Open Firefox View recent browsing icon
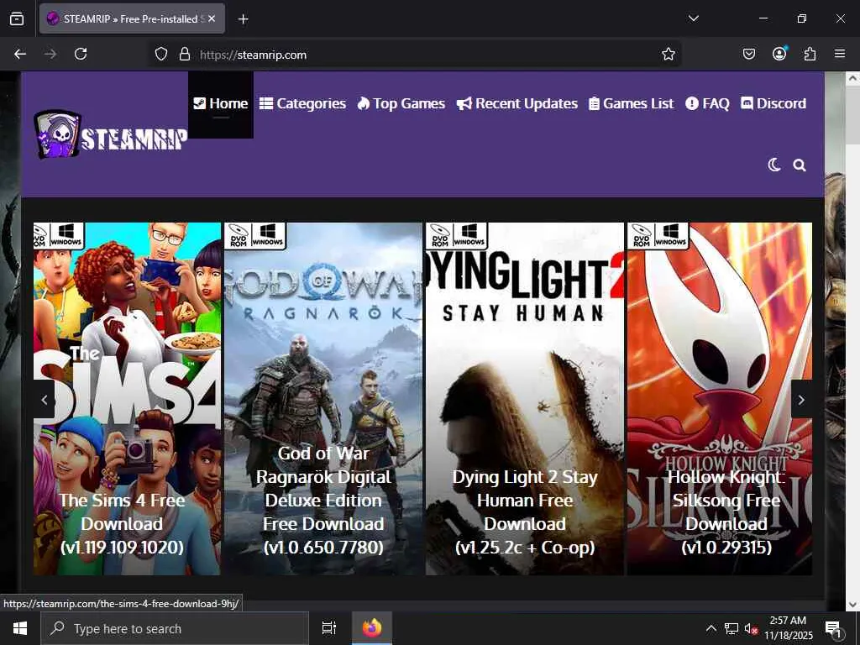The image size is (860, 645). pyautogui.click(x=17, y=18)
